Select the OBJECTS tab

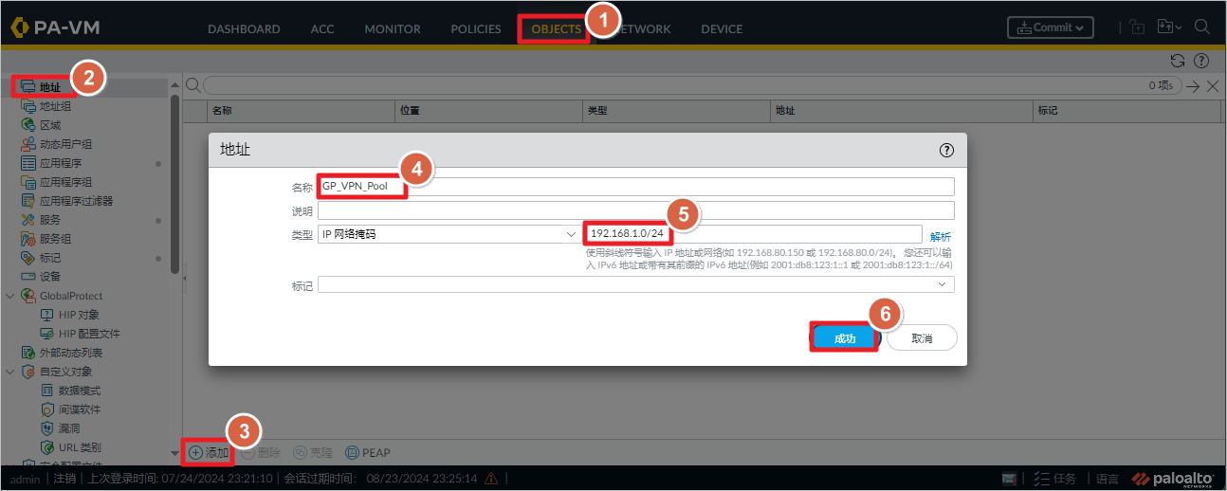[556, 28]
